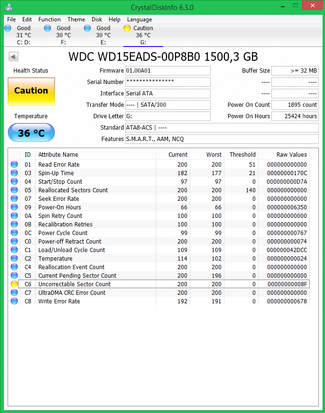This screenshot has width=325, height=413.
Task: Click the status orb for Temperature attribute
Action: [14, 258]
